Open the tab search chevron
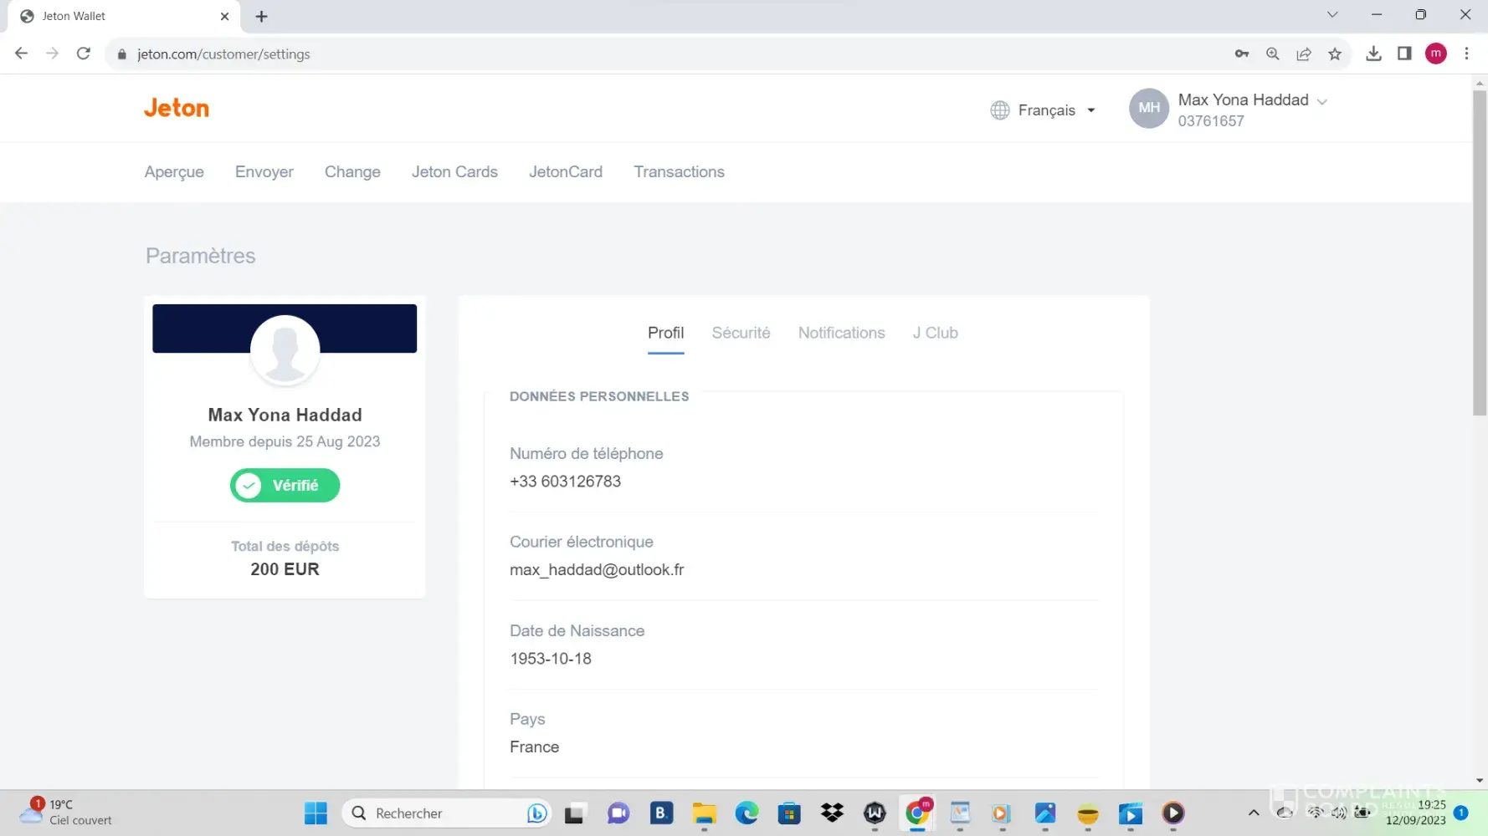Image resolution: width=1488 pixels, height=836 pixels. [x=1332, y=15]
